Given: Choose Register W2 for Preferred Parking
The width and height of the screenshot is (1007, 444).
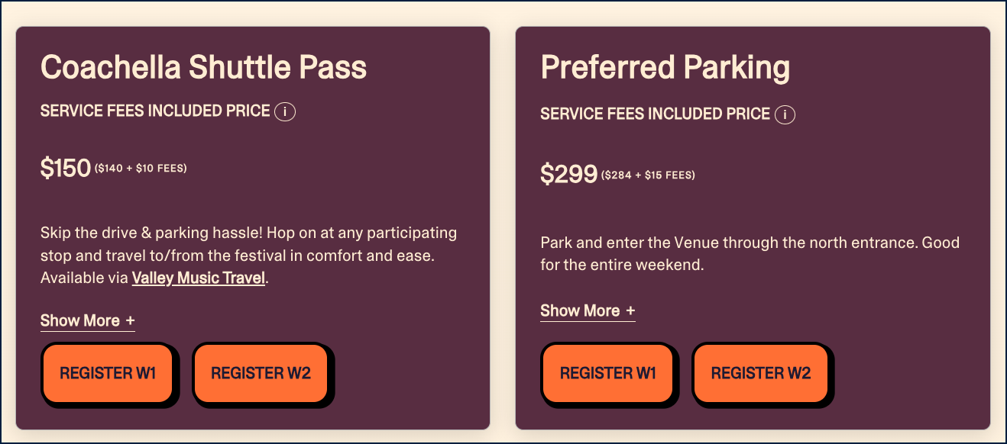Looking at the screenshot, I should (x=761, y=373).
